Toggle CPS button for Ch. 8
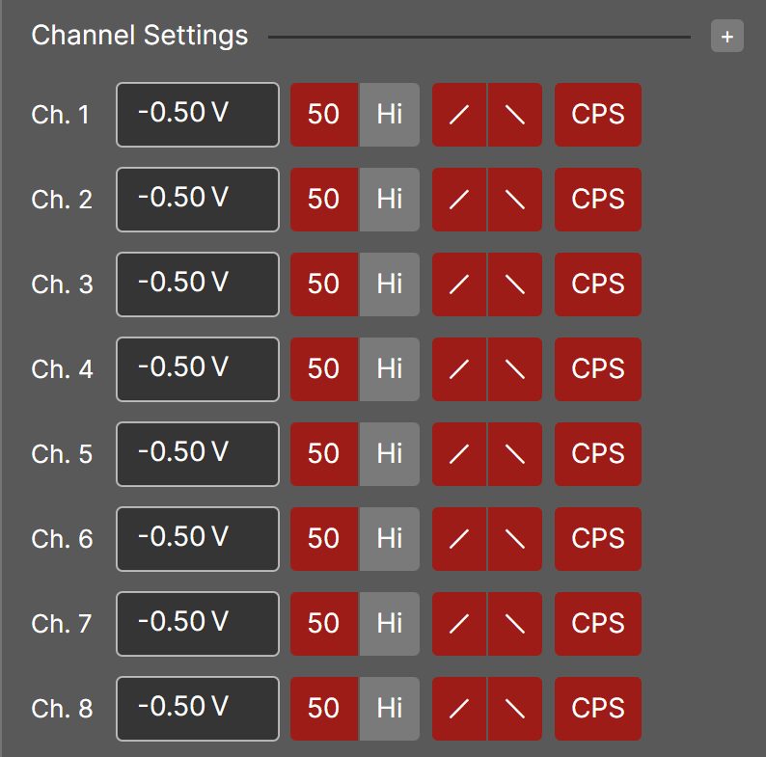The image size is (766, 757). [598, 709]
